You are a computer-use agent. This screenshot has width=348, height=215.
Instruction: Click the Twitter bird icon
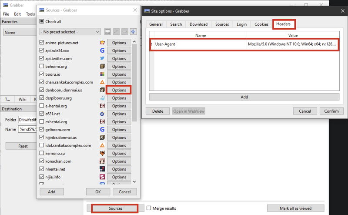(102, 58)
